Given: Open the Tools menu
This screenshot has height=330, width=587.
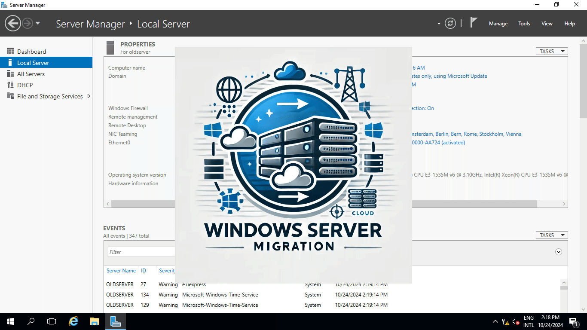Looking at the screenshot, I should (x=524, y=24).
